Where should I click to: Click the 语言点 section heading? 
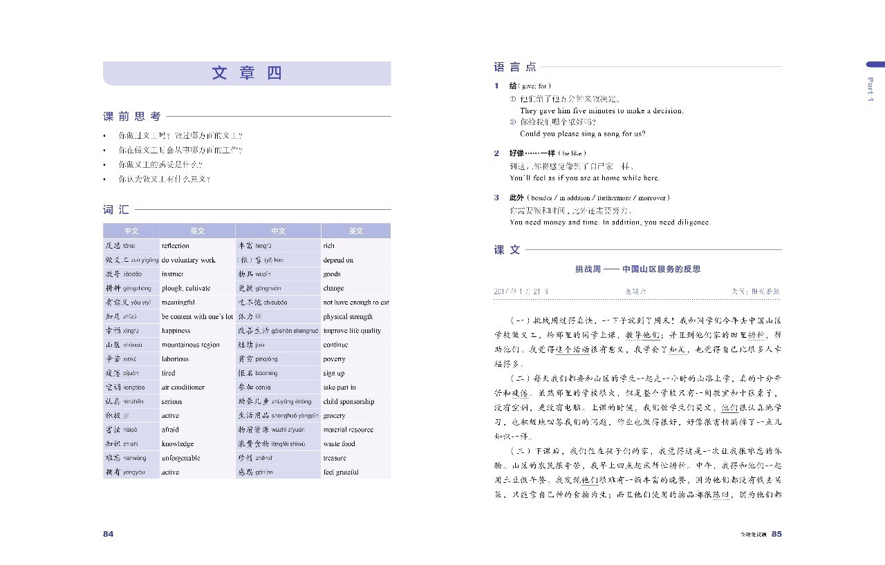pyautogui.click(x=515, y=67)
